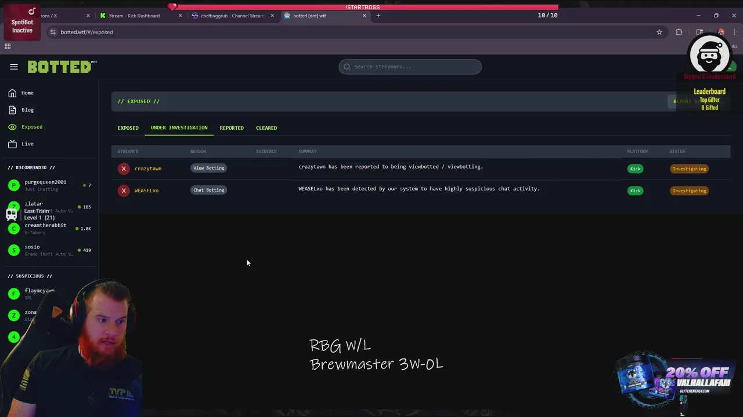Click the Chat Botting reason tag

pos(209,190)
